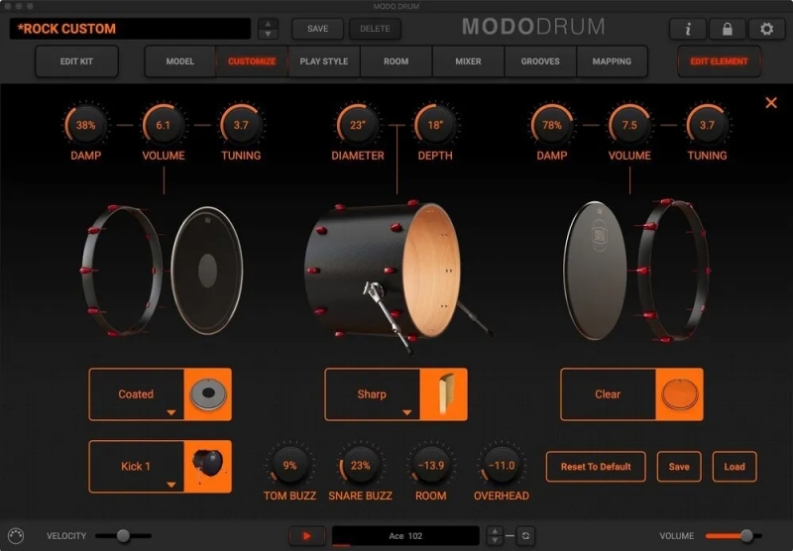The width and height of the screenshot is (793, 551).
Task: Switch to the MODEL tab
Action: [x=180, y=61]
